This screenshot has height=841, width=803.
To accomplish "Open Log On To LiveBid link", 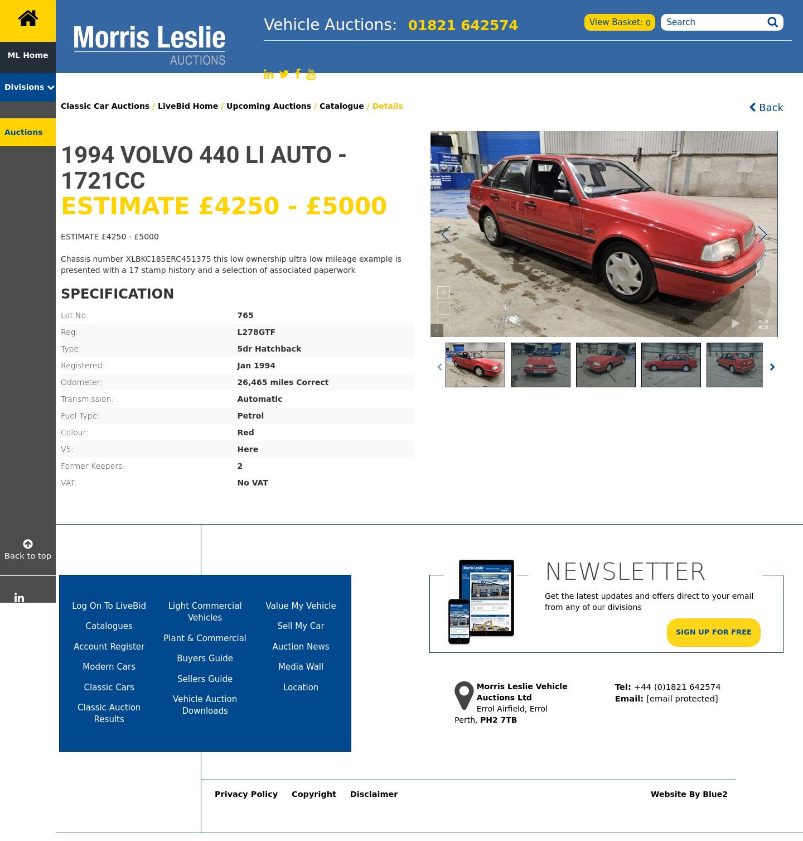I will tap(109, 606).
